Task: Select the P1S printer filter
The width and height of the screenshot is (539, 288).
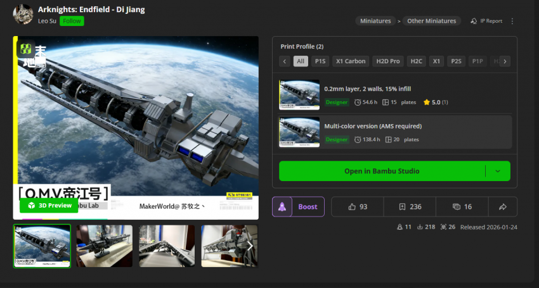Action: (x=320, y=61)
